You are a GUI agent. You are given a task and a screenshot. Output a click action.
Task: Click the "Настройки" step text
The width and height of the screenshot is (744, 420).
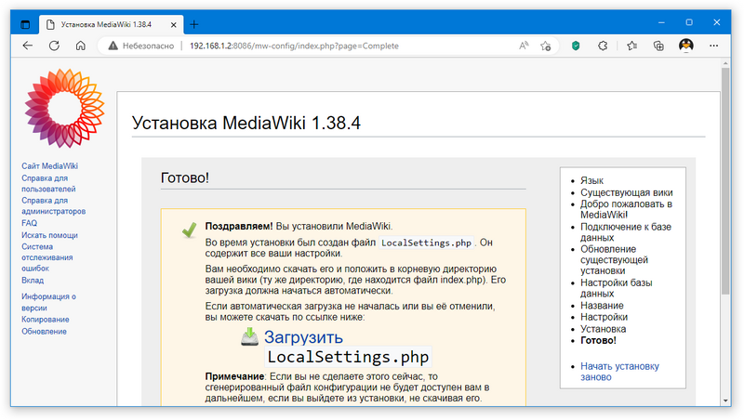point(604,317)
